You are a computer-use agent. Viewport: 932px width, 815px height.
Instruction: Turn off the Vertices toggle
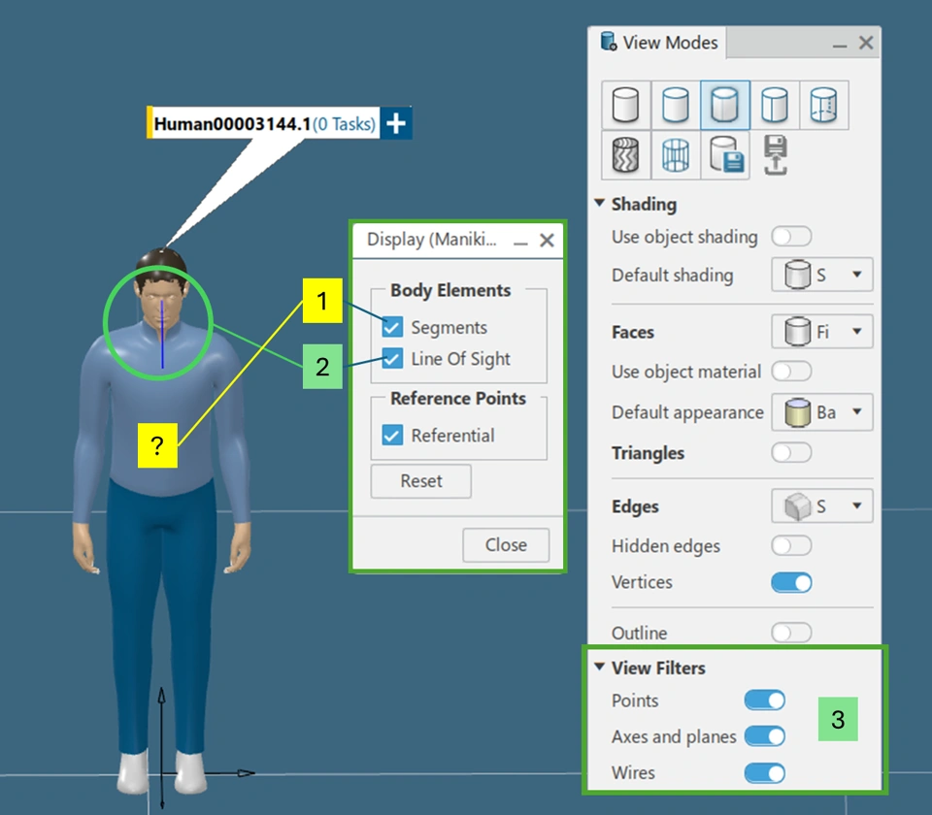(791, 582)
